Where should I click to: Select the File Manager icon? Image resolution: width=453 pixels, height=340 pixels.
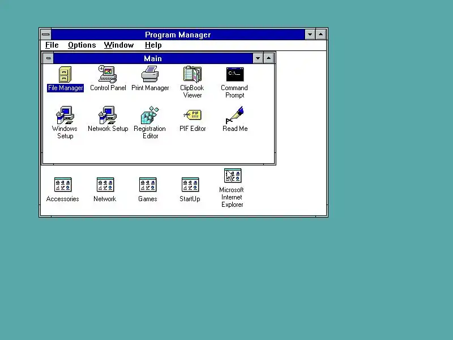65,74
